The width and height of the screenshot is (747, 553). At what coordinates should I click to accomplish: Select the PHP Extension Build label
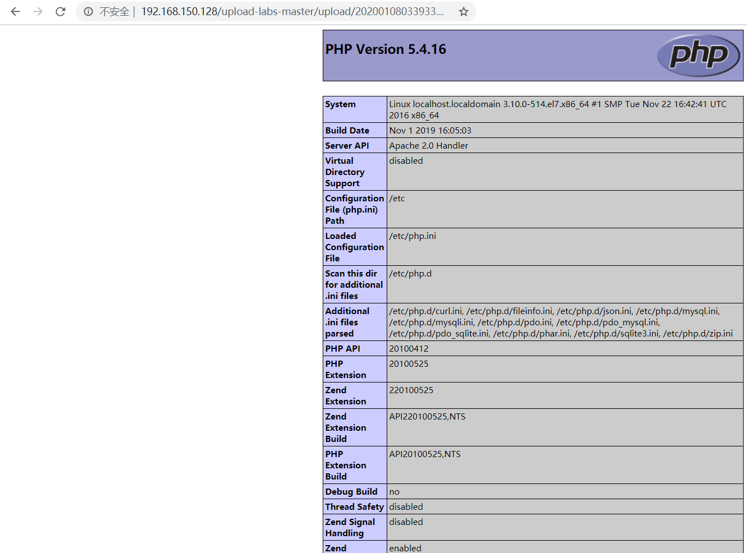[x=346, y=466]
